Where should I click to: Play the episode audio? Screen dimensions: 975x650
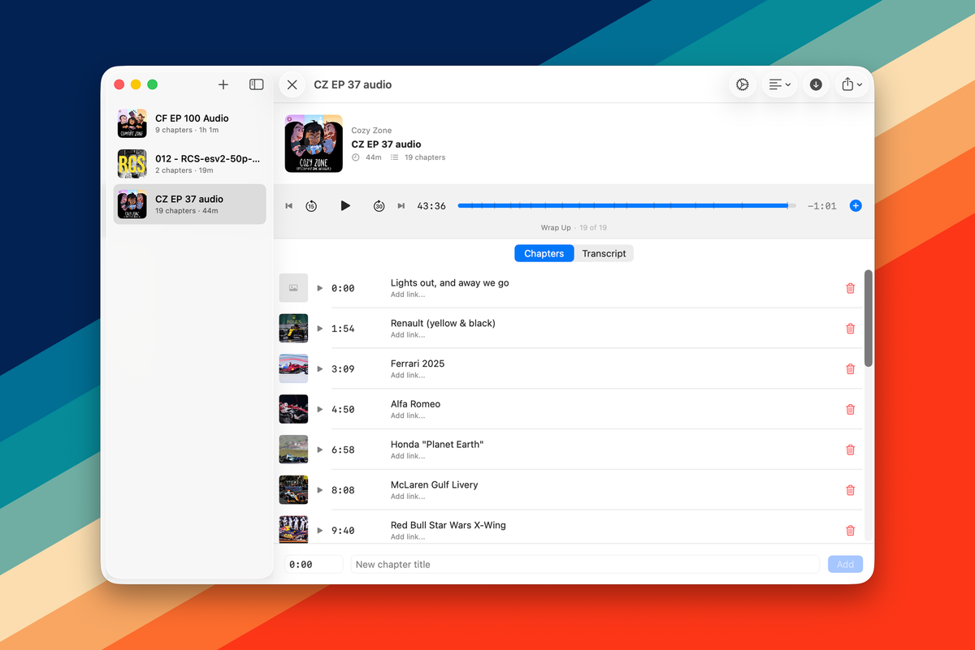coord(345,206)
